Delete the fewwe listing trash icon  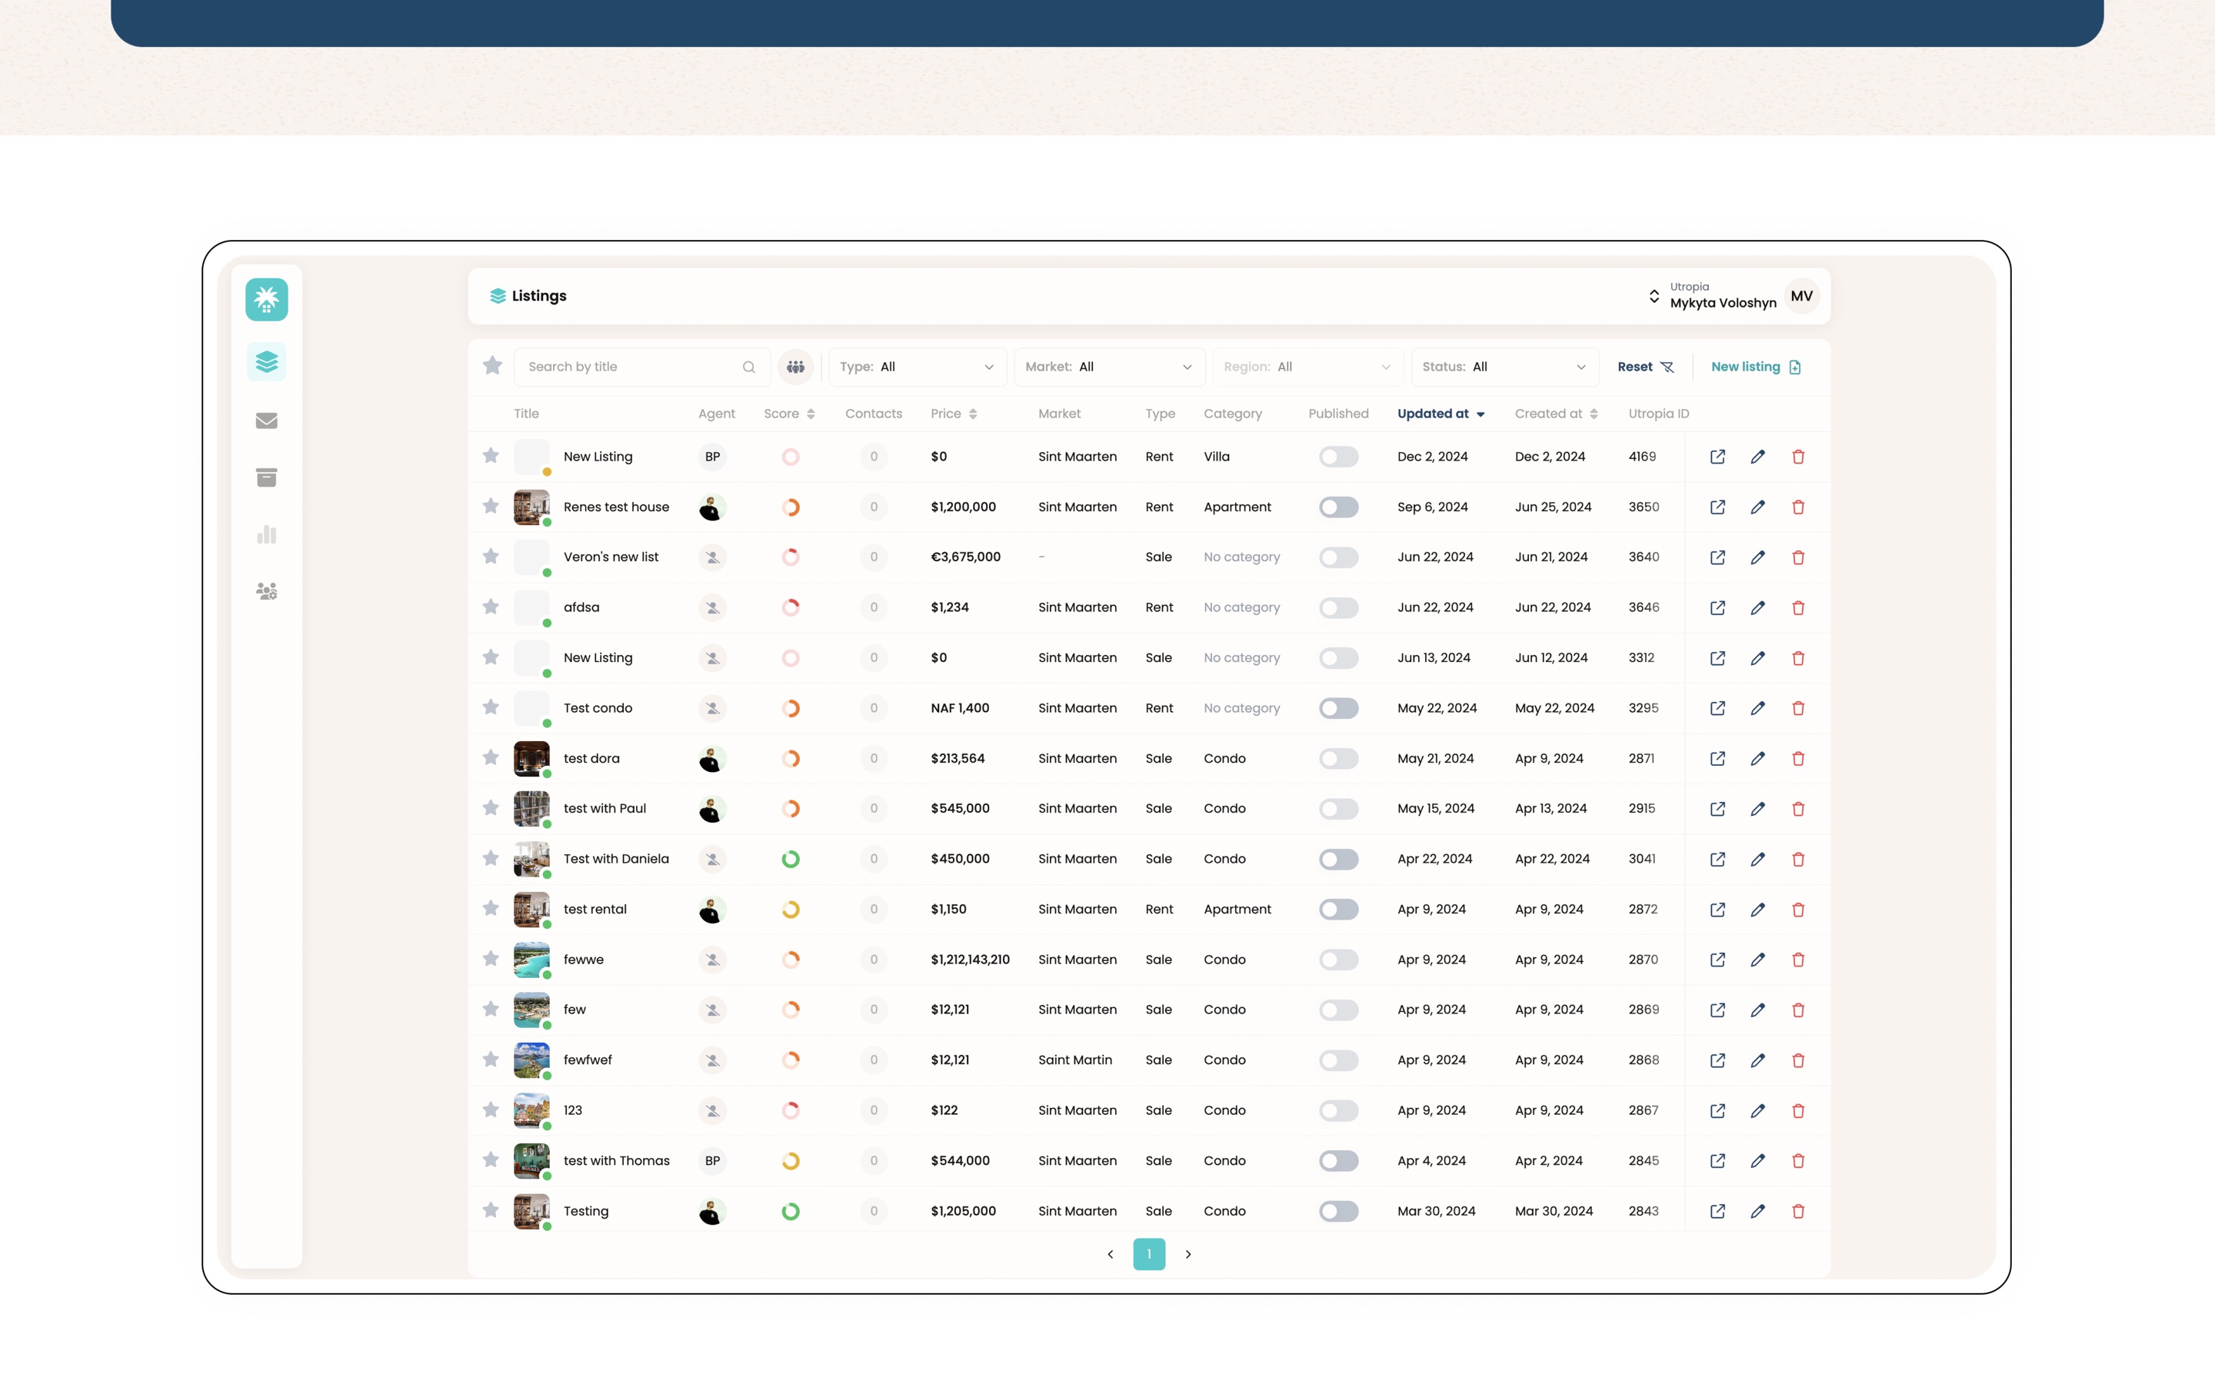[1797, 960]
